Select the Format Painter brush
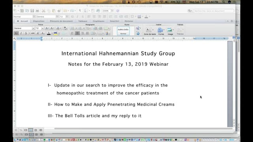Screen dimensions: 253x142 59,11
